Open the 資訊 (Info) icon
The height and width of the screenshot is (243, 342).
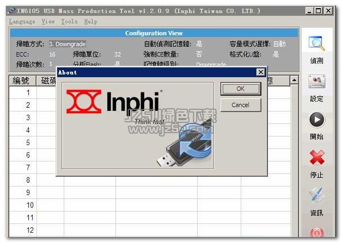[x=317, y=195]
